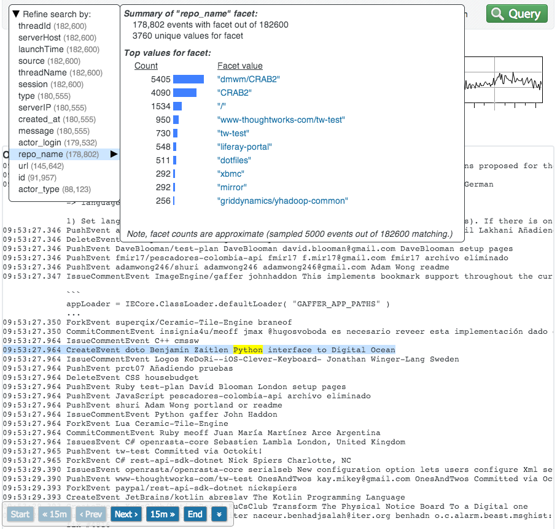Collapse the Refine search by triangle

(x=16, y=14)
